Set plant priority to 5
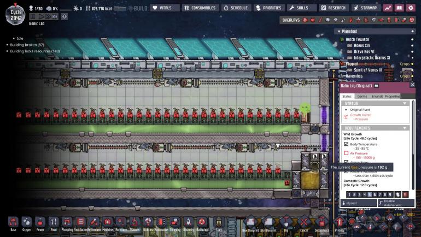The image size is (421, 237). pos(370,194)
